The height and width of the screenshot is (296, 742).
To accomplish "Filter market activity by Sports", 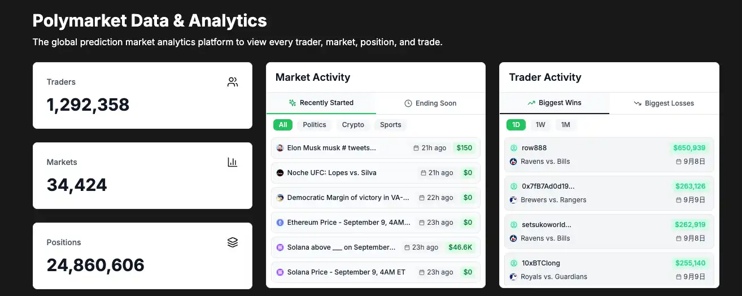I will click(x=390, y=125).
